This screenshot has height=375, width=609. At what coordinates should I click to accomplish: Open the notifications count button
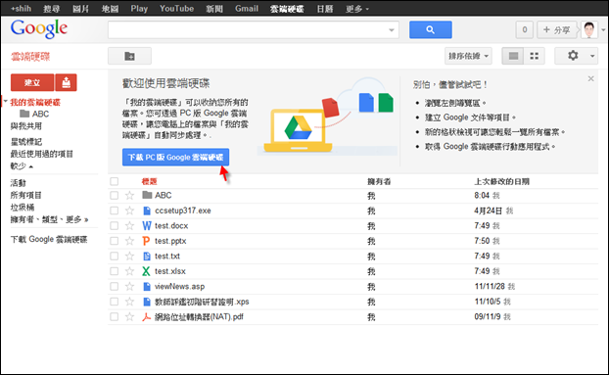525,30
